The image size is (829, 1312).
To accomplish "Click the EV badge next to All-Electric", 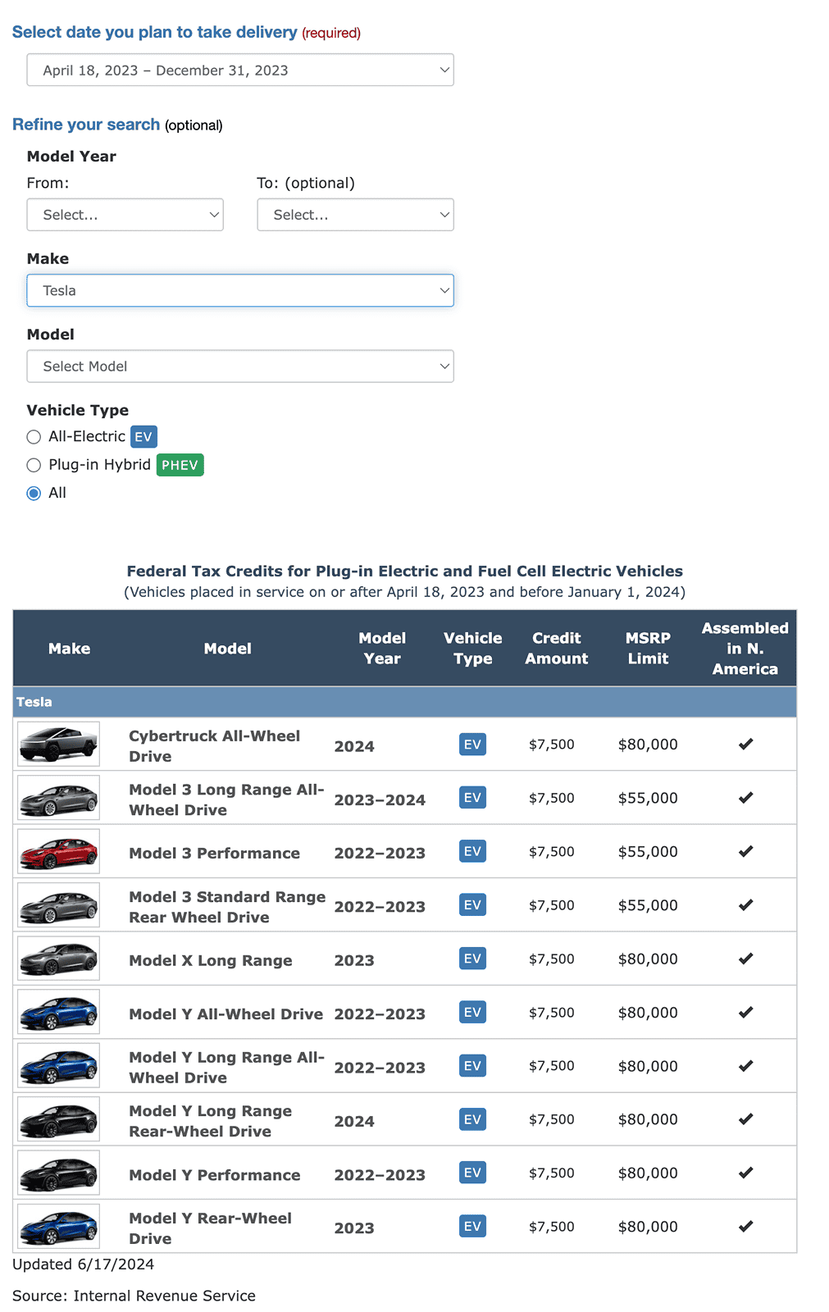I will coord(143,437).
